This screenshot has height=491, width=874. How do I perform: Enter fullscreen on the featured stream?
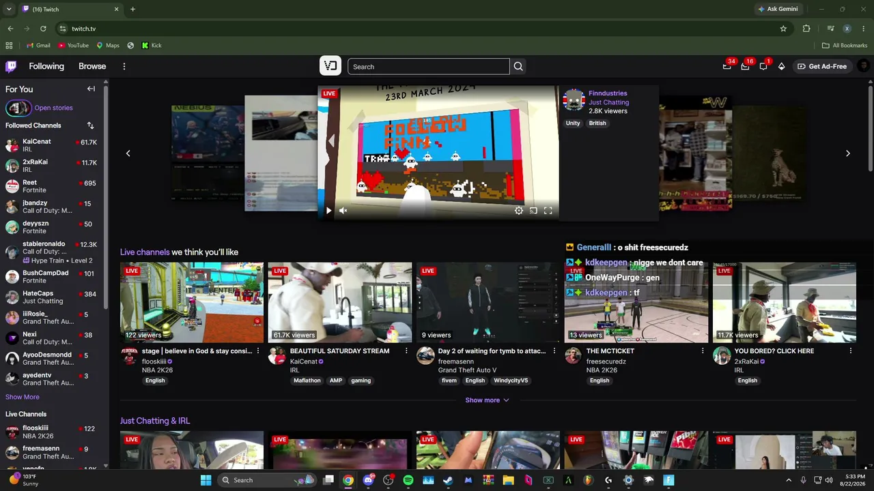548,211
